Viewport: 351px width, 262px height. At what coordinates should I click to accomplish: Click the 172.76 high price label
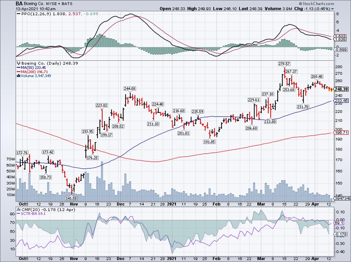click(22, 153)
